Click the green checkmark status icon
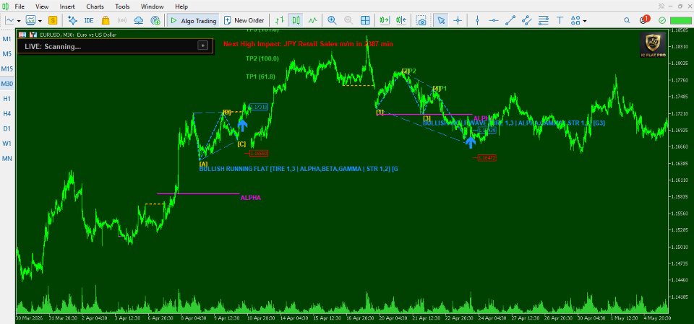Image resolution: width=694 pixels, height=324 pixels. point(661,20)
